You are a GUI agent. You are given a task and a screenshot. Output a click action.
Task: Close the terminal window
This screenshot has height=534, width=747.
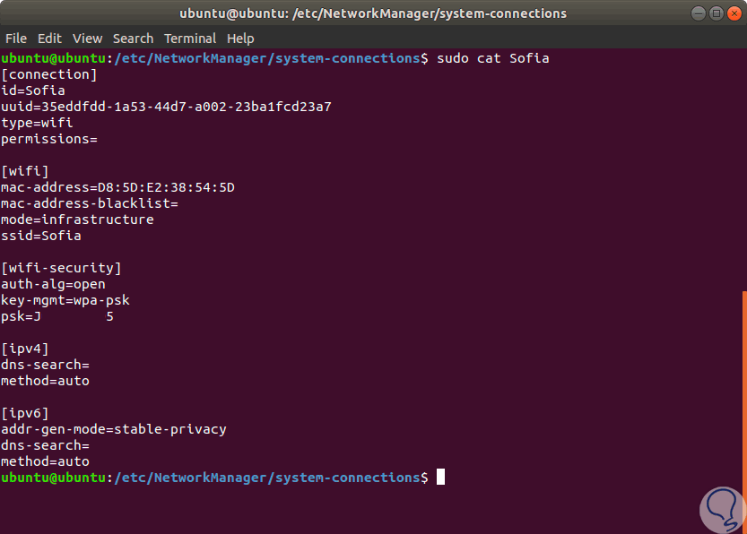[734, 13]
